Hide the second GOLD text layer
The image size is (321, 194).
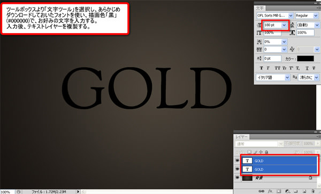tap(237, 169)
